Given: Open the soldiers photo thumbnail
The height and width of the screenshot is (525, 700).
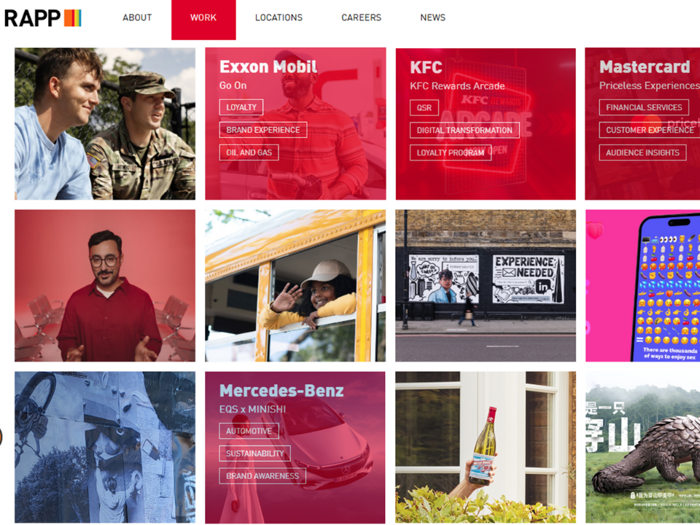Looking at the screenshot, I should pyautogui.click(x=105, y=124).
